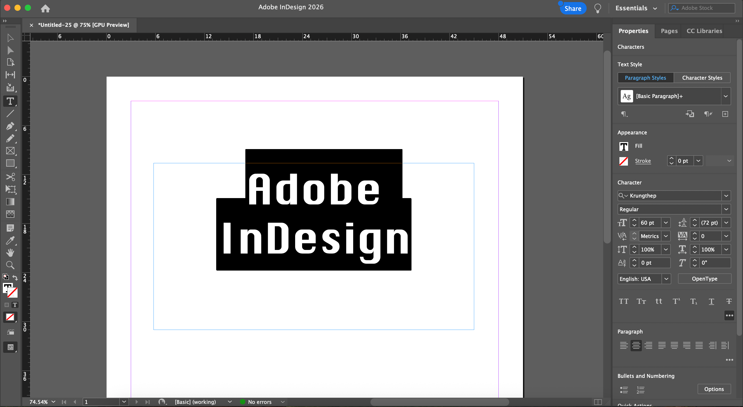Toggle Underline text formatting
Image resolution: width=743 pixels, height=407 pixels.
pyautogui.click(x=711, y=302)
